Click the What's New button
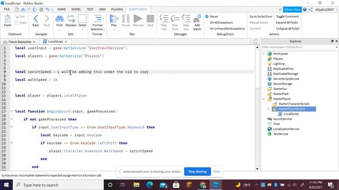The image size is (339, 190). point(292,9)
